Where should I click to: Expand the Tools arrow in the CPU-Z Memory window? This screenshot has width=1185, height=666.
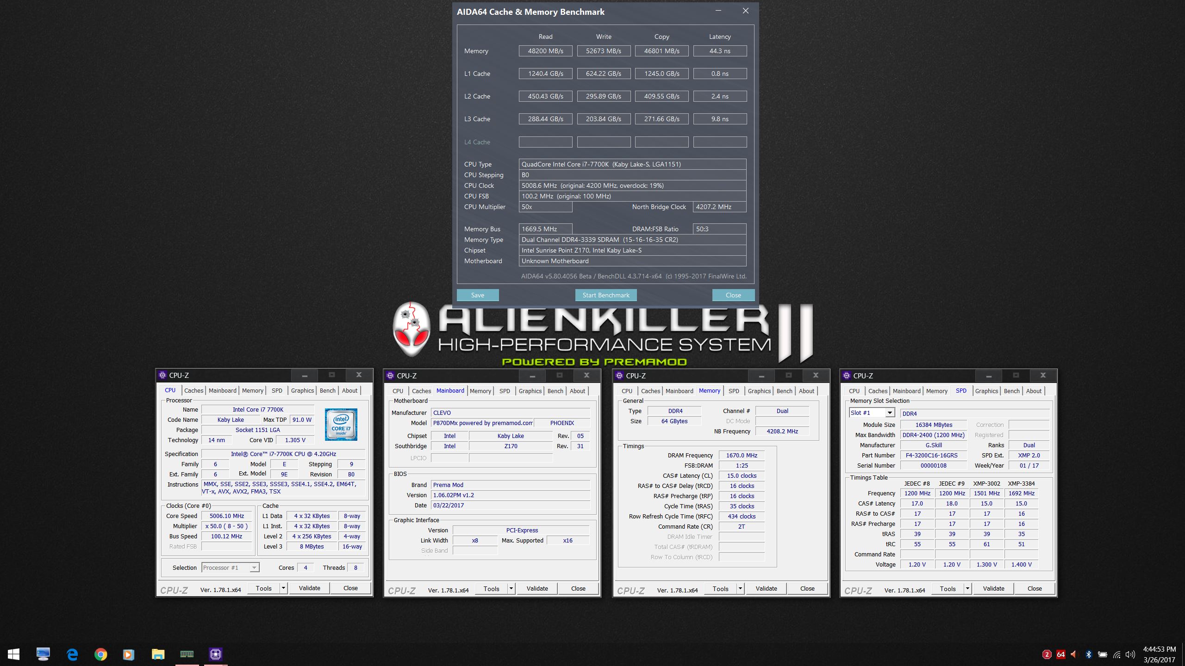coord(740,589)
